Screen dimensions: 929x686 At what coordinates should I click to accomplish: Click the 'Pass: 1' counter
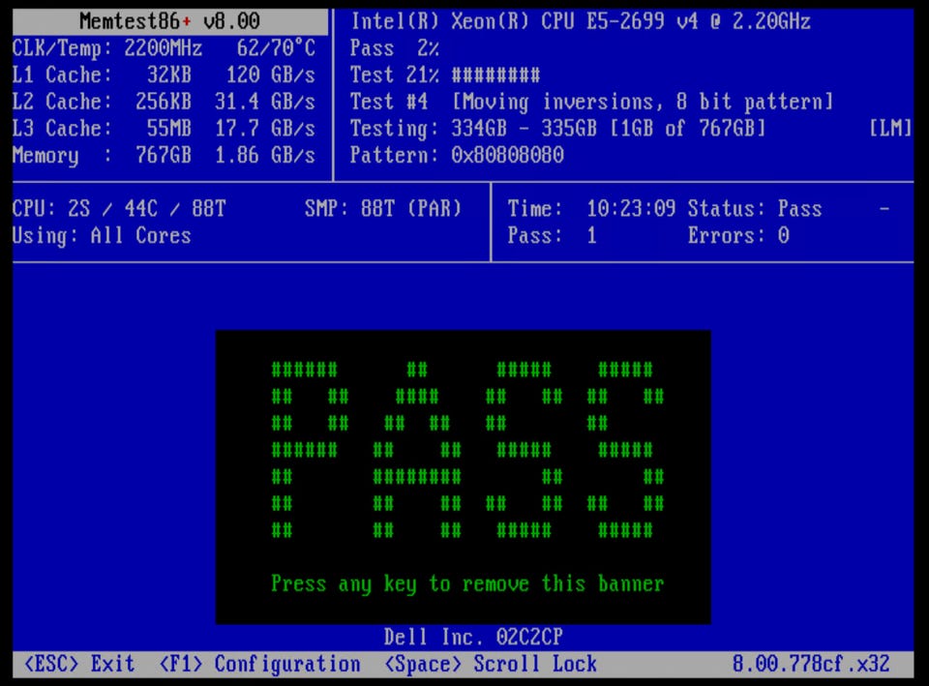(553, 236)
